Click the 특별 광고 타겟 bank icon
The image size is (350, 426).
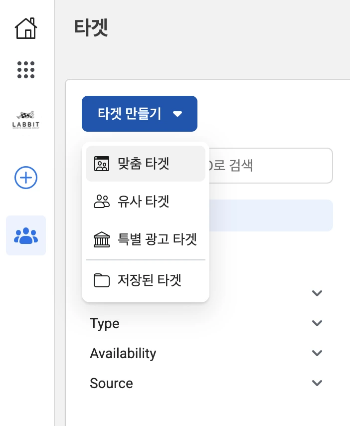(x=102, y=240)
